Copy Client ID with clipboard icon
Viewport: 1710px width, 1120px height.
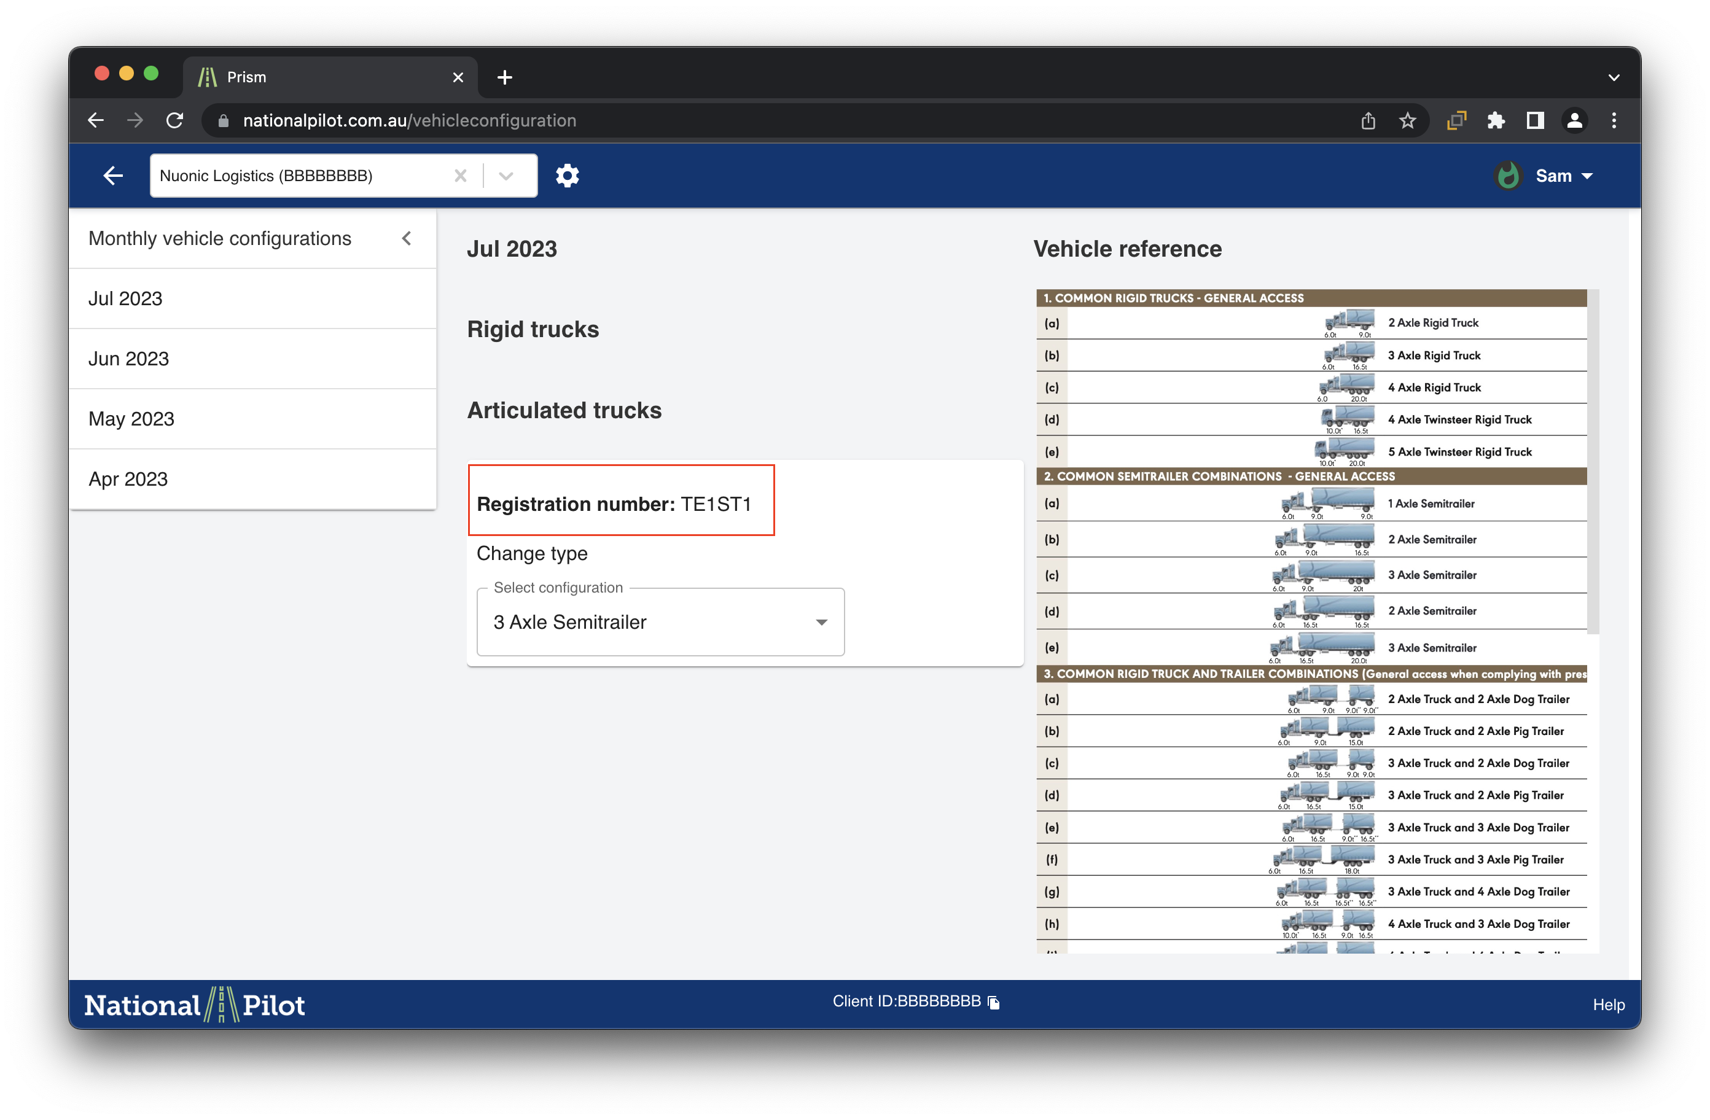[x=994, y=1002]
